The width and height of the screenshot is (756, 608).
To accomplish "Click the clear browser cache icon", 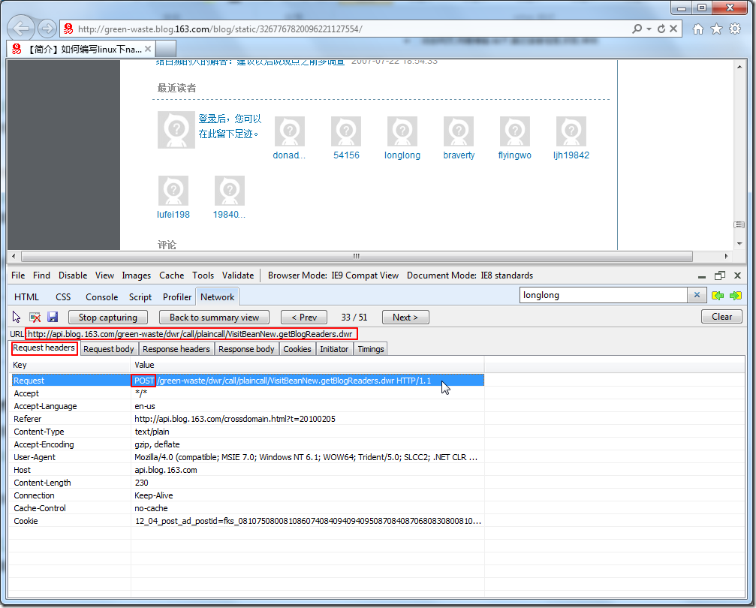I will tap(35, 317).
